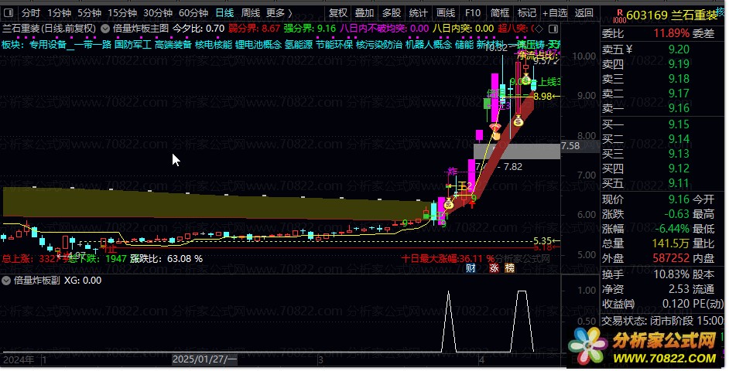The image size is (729, 371).
Task: Select the 30分钟 period tab
Action: (158, 13)
